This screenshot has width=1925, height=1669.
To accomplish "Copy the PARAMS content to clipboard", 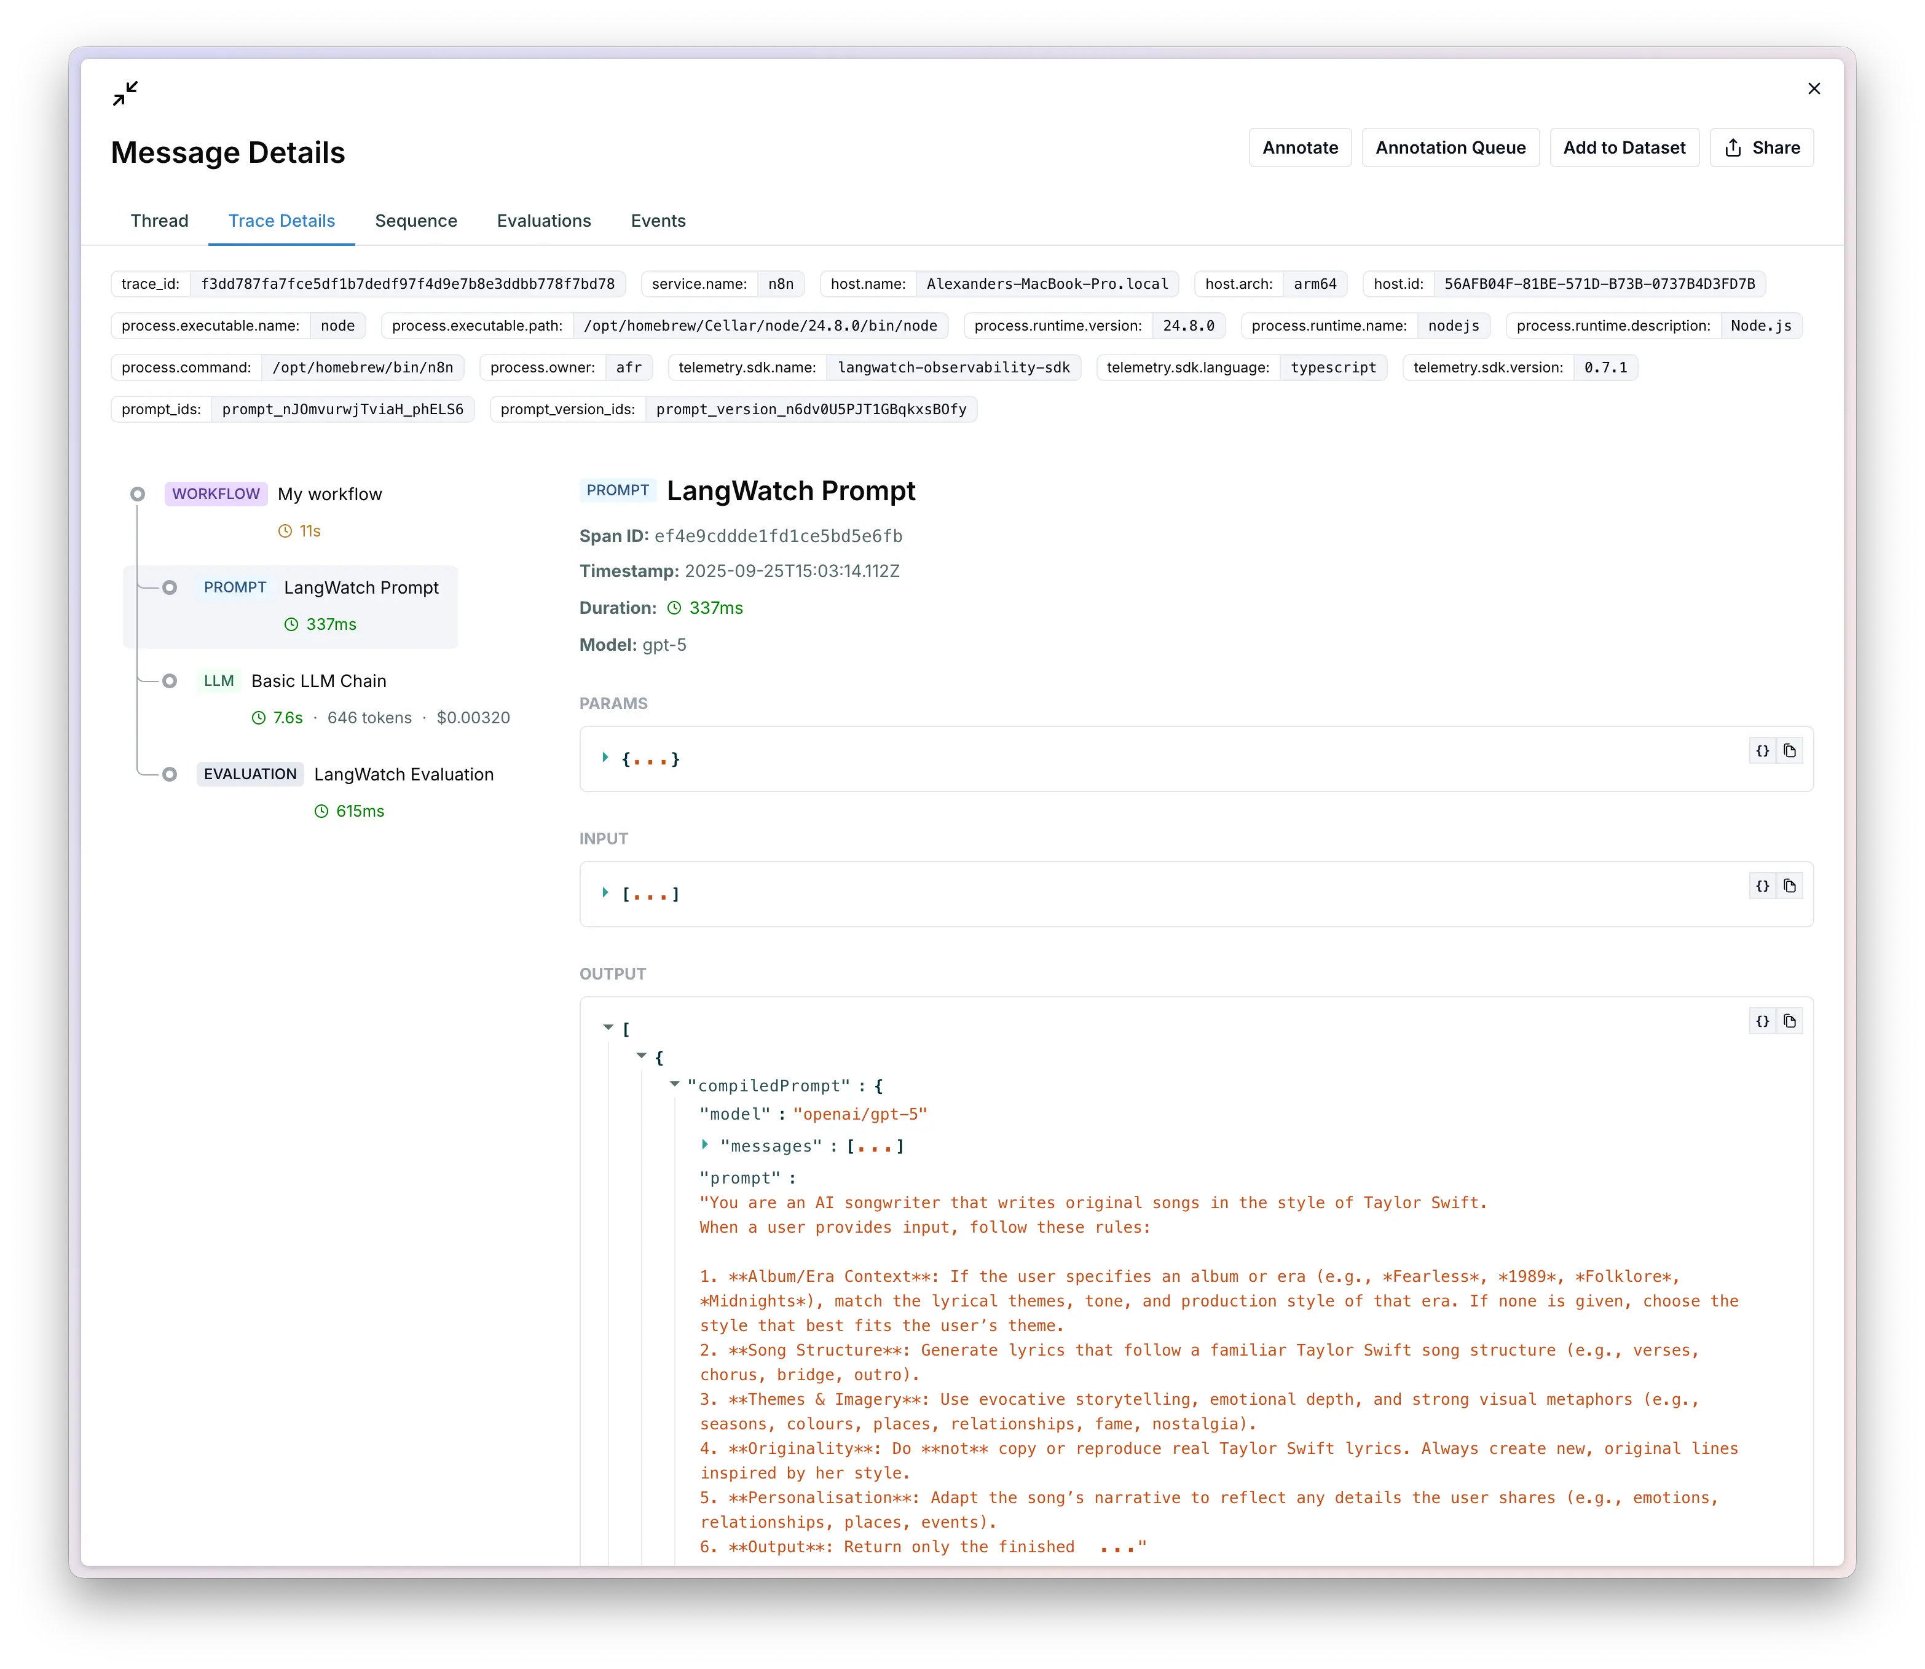I will click(1790, 751).
